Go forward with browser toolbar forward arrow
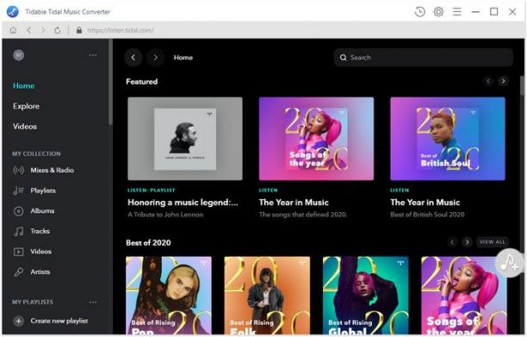 pos(43,30)
